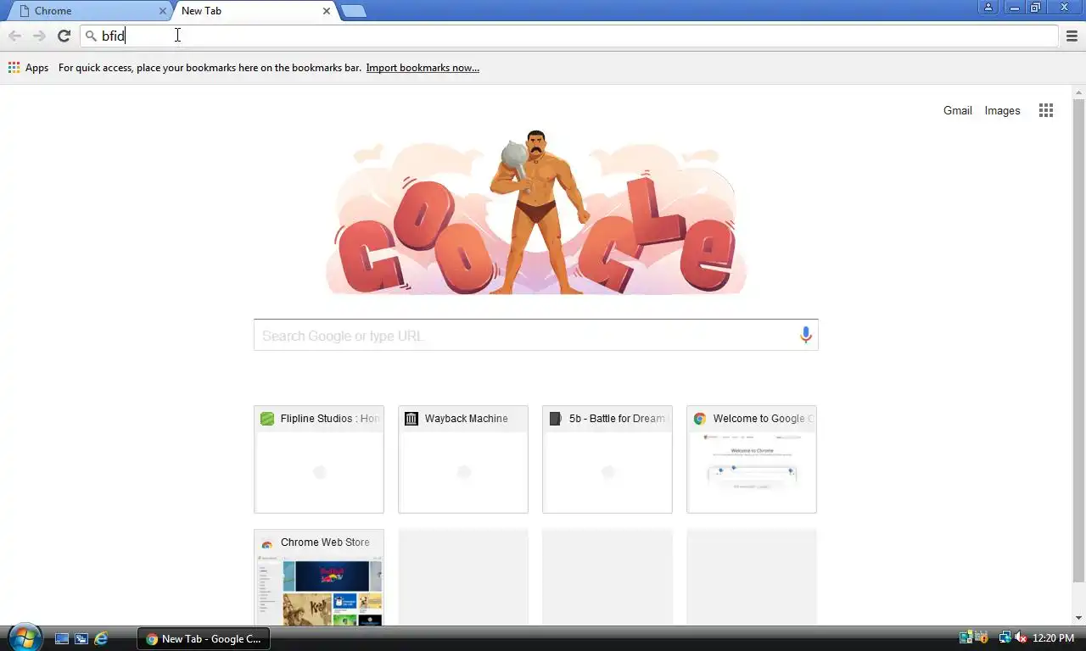Click Import bookmarks now link
The image size is (1086, 651).
point(423,68)
